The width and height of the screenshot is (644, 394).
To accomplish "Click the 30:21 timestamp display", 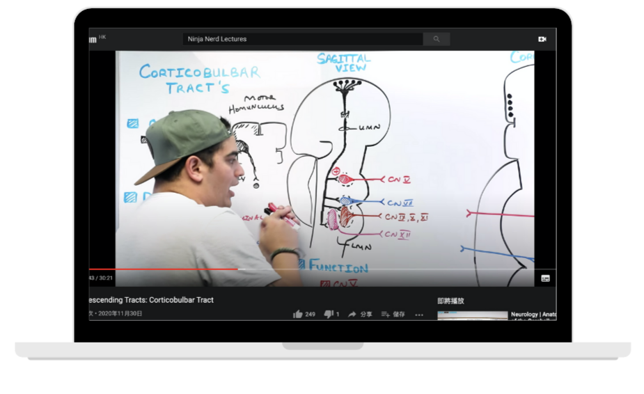I will click(101, 278).
